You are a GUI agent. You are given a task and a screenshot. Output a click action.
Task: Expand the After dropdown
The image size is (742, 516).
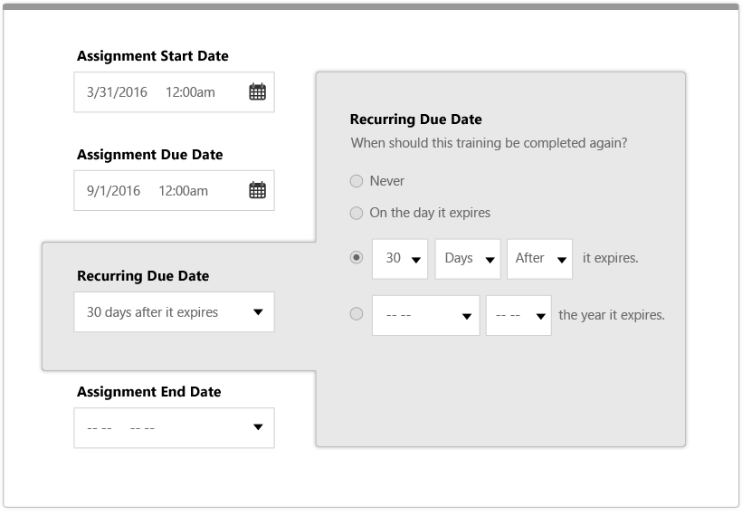pos(540,259)
